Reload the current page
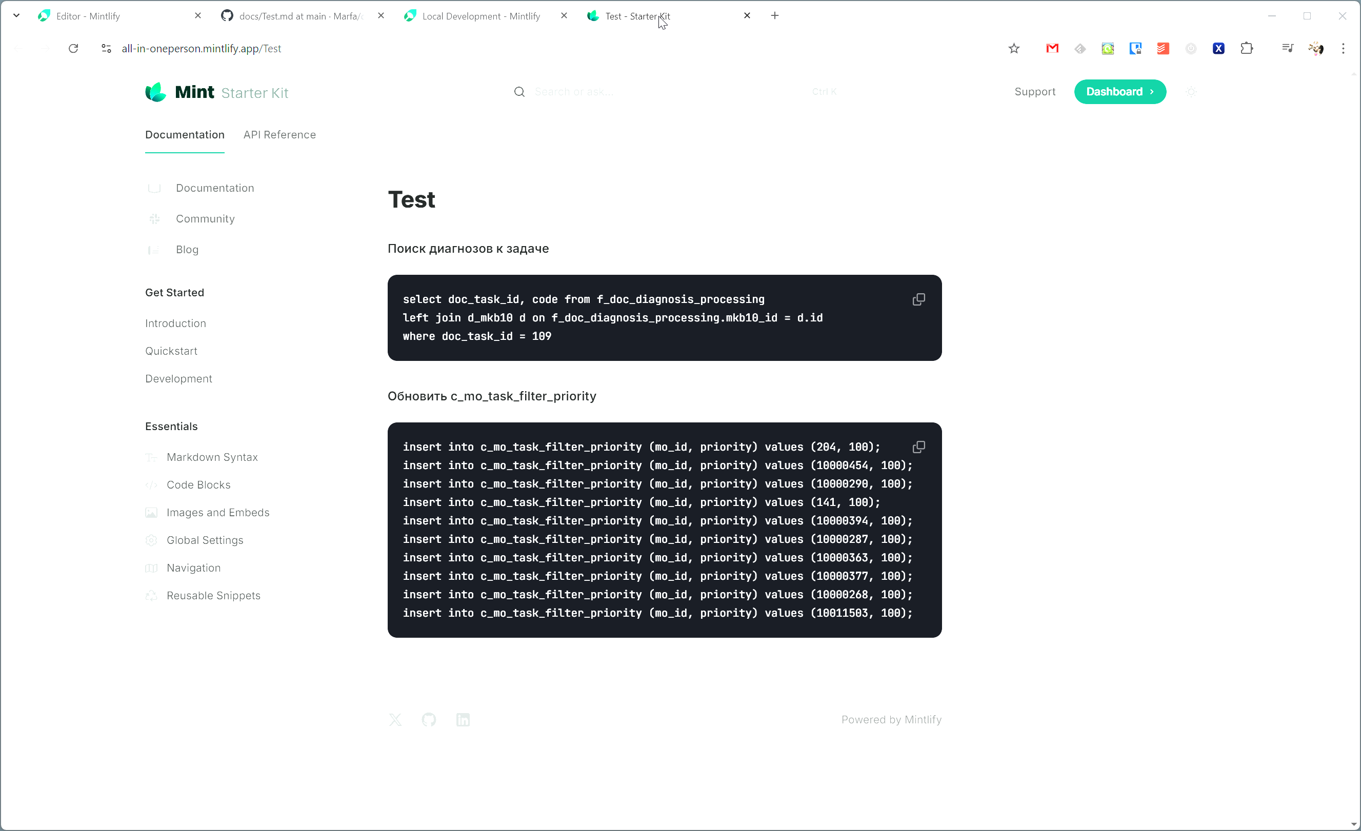This screenshot has width=1361, height=831. tap(73, 49)
